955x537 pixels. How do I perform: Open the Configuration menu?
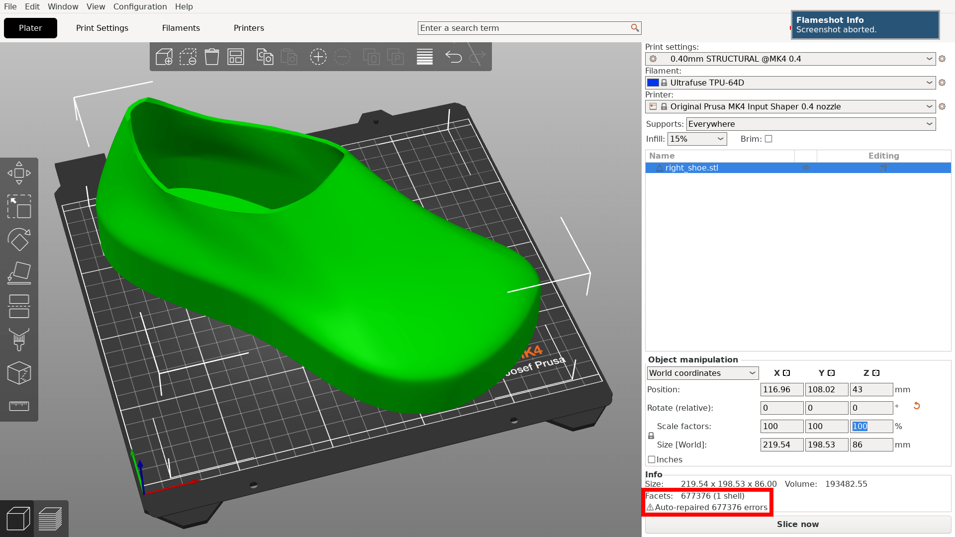[140, 6]
